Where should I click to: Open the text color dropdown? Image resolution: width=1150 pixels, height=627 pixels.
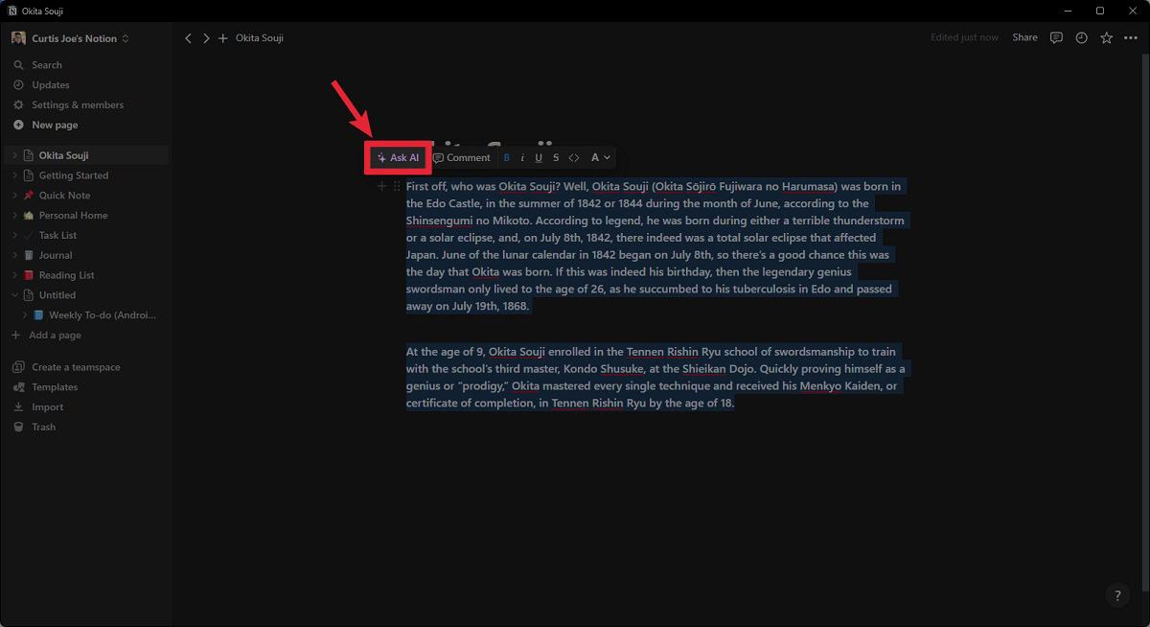(x=600, y=157)
